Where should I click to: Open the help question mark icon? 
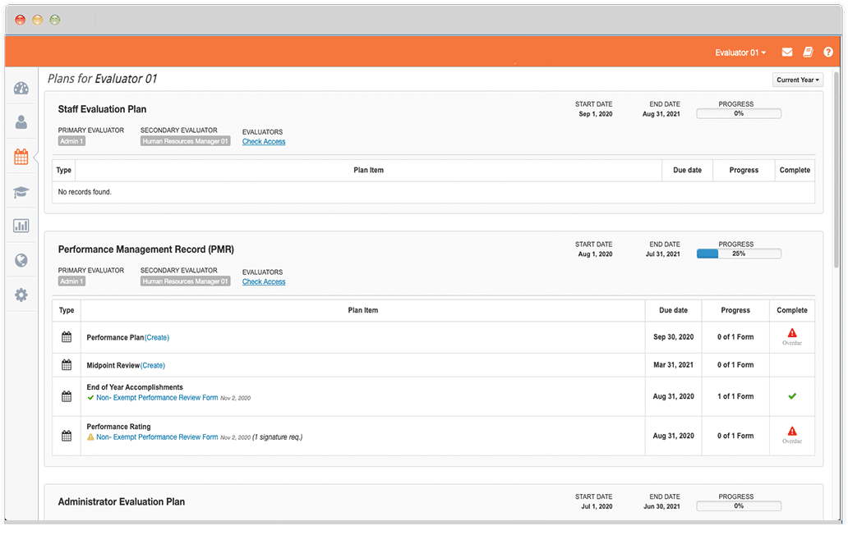[828, 53]
